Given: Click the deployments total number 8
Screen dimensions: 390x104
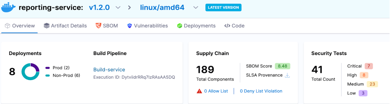Looking at the screenshot, I should [12, 72].
